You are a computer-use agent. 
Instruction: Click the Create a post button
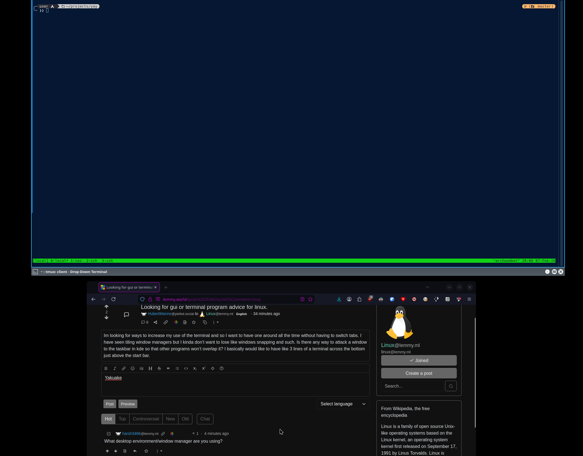pos(419,373)
